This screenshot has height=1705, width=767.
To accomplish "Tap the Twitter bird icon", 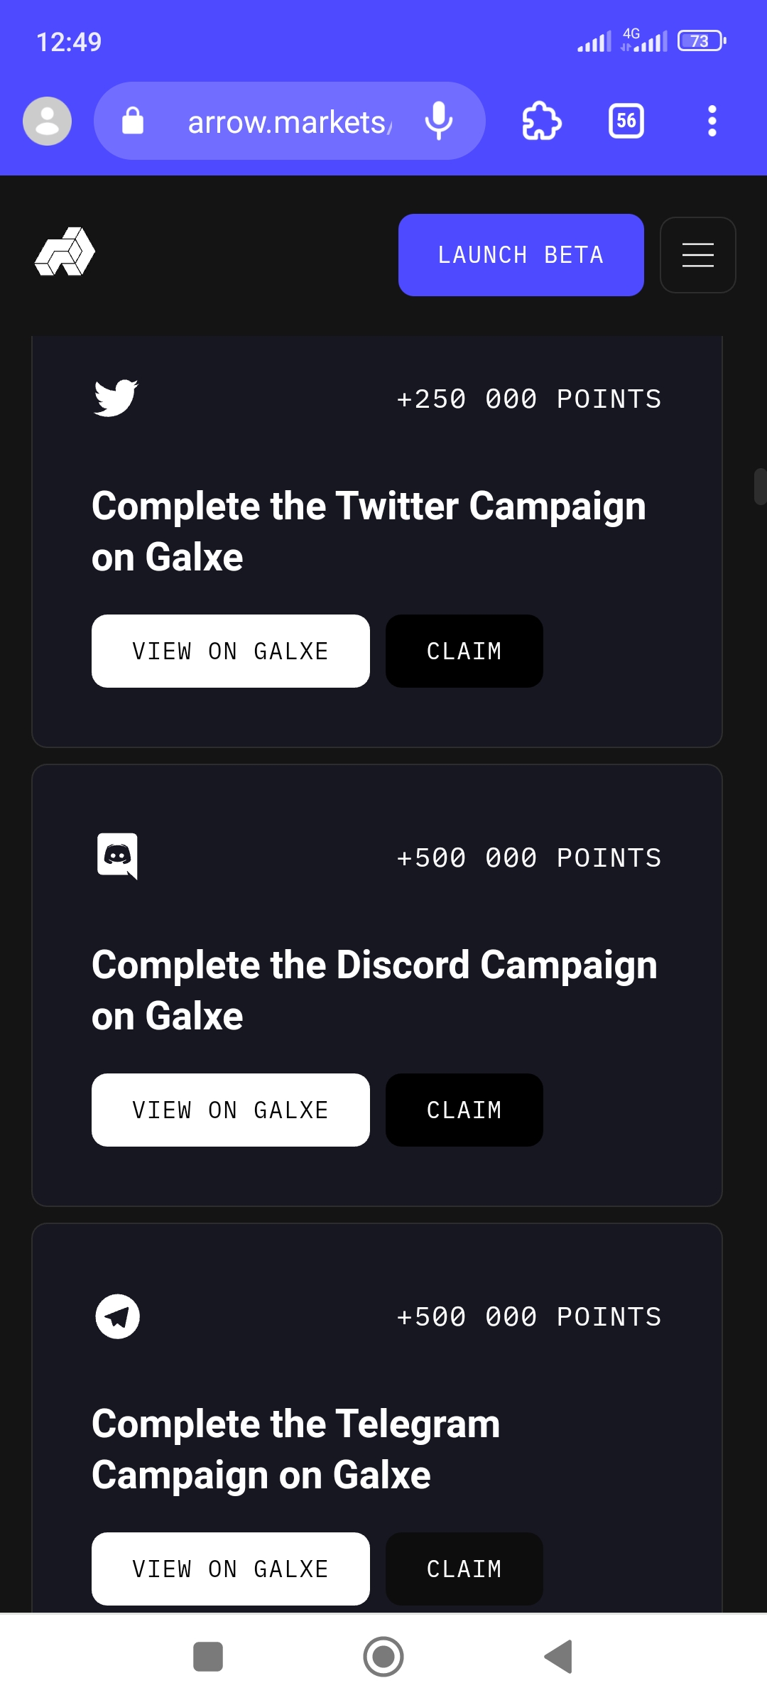I will point(116,398).
